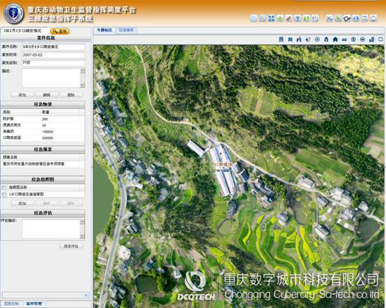Click the dark pen-and-check icon in the top toolbar
This screenshot has height=308, width=386.
(347, 18)
